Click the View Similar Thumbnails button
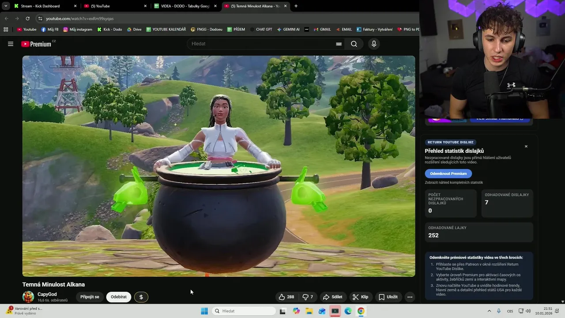 tap(500, 119)
